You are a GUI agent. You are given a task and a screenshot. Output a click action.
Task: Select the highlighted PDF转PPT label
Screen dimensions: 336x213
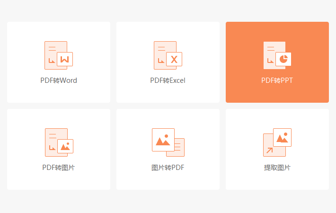(277, 80)
